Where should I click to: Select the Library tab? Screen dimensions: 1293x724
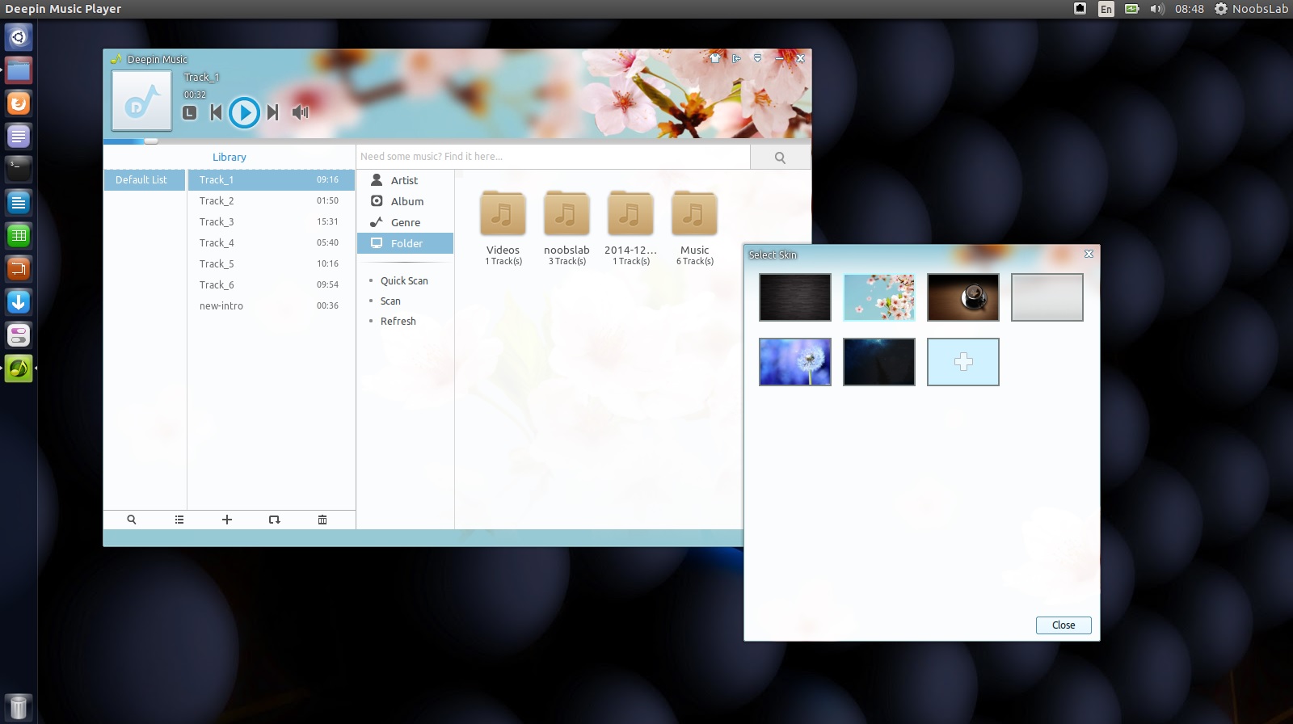(x=230, y=157)
